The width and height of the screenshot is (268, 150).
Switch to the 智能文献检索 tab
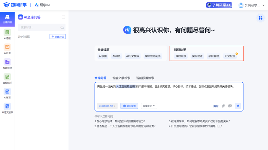click(x=121, y=78)
